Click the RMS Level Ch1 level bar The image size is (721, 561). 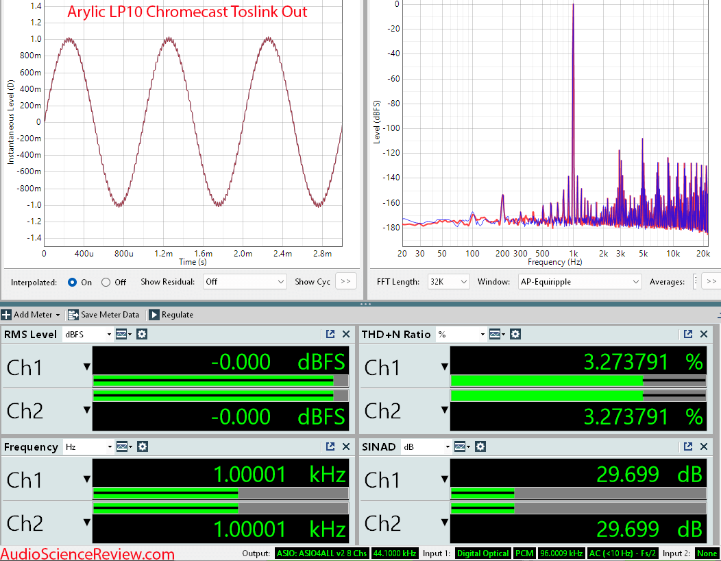221,381
